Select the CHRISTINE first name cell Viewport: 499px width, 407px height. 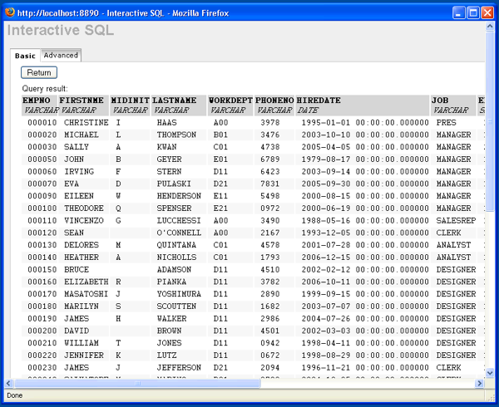86,122
